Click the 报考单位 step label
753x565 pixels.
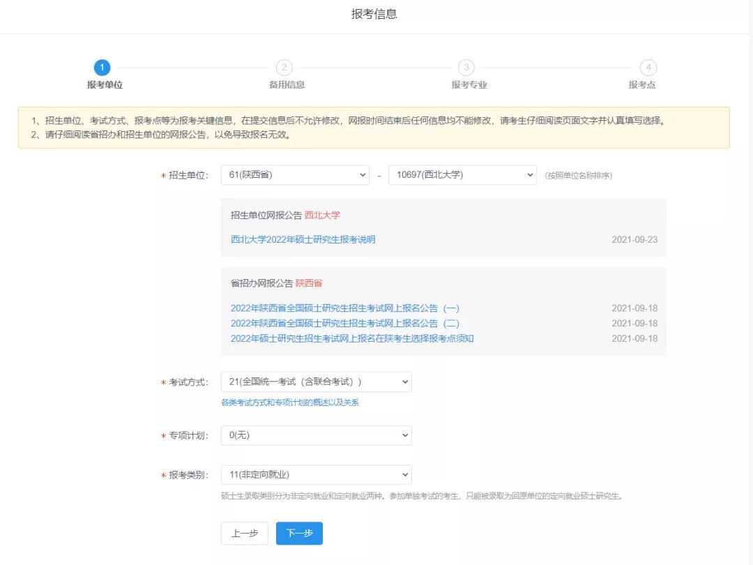105,85
